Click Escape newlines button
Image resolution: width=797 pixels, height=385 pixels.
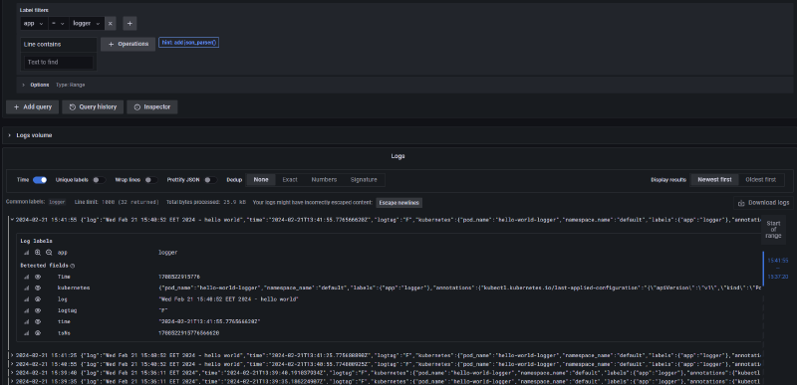tap(399, 202)
